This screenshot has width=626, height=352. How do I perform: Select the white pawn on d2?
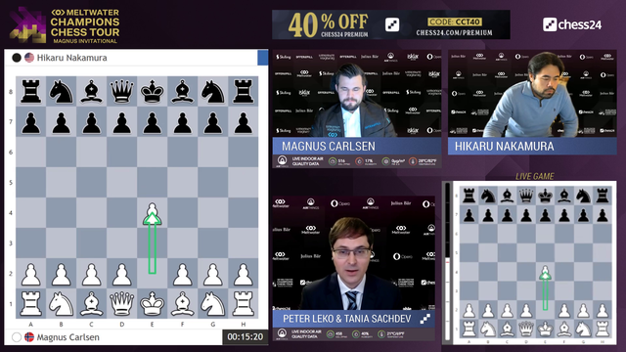click(121, 274)
